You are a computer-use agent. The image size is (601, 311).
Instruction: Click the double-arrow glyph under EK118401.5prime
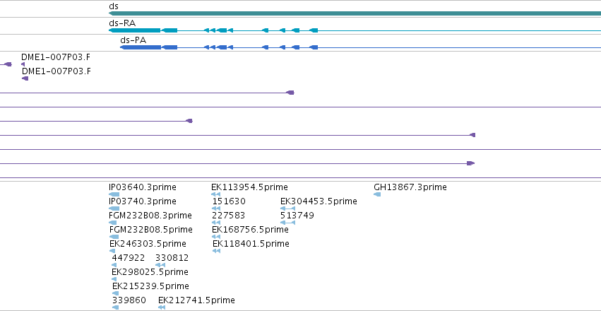pos(217,251)
